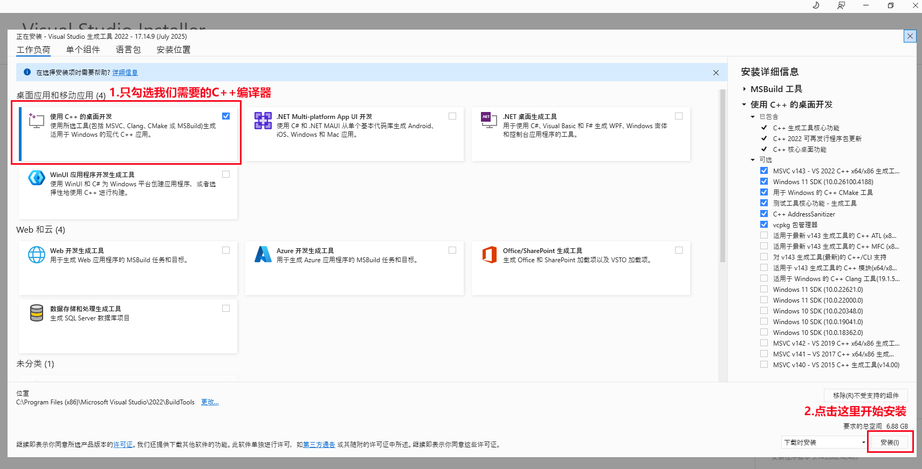Click the Office/SharePoint build tools icon
Screen dimensions: 922x469
(x=489, y=255)
